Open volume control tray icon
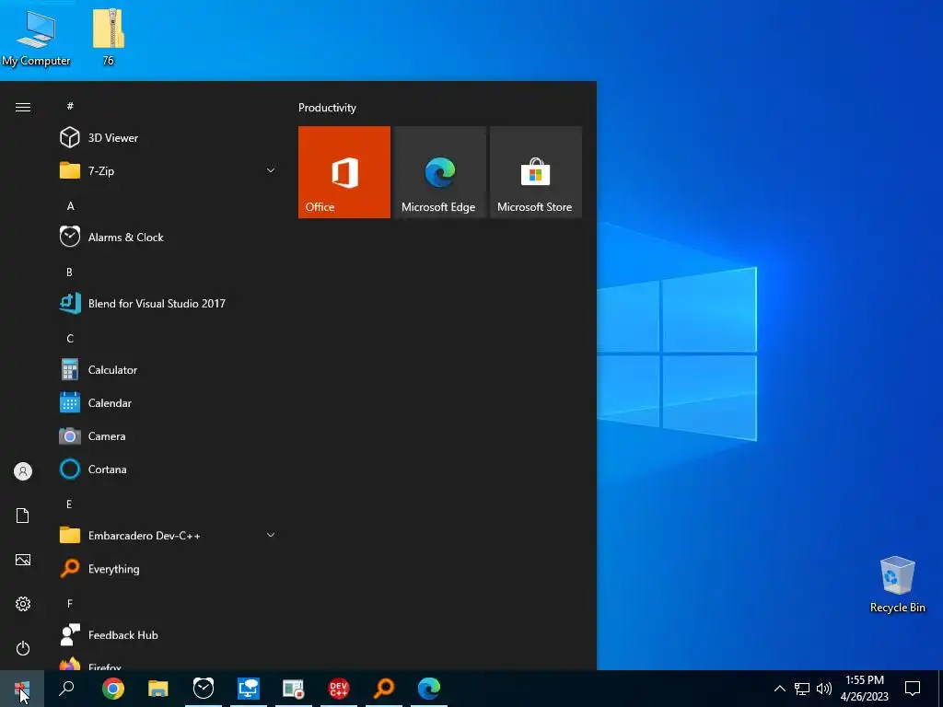 (824, 689)
